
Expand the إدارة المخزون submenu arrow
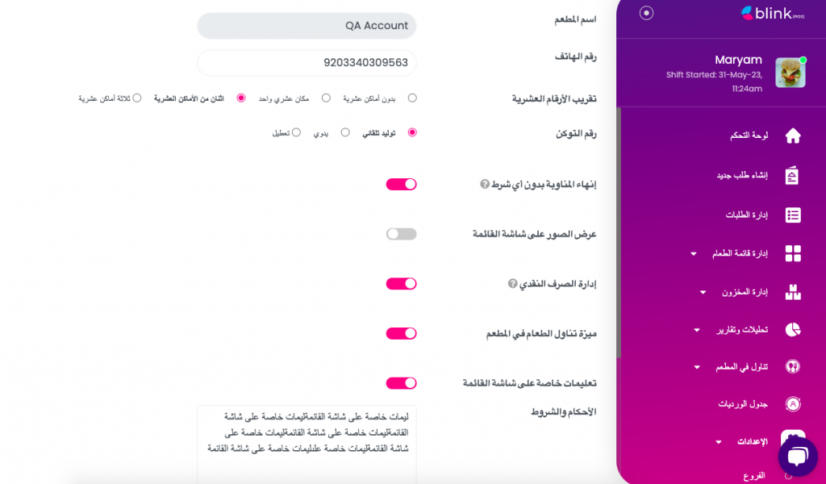[x=703, y=292]
